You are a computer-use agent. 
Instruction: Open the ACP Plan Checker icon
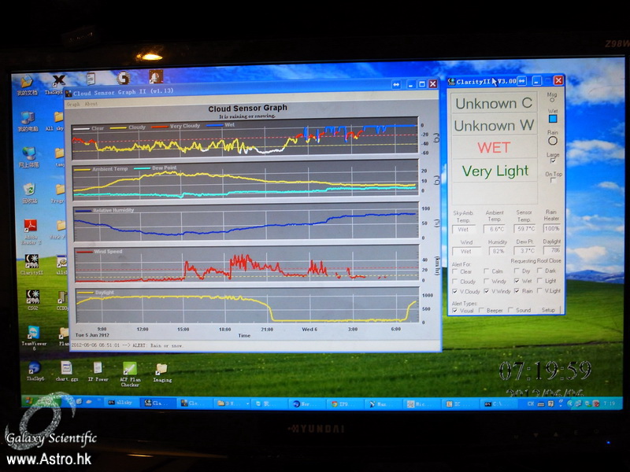pos(129,368)
